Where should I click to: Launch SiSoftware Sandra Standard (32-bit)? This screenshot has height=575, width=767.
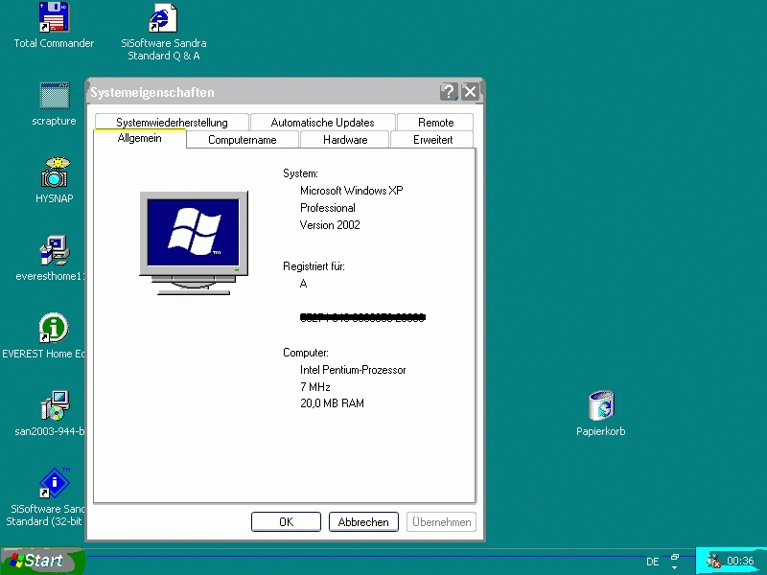click(x=53, y=484)
